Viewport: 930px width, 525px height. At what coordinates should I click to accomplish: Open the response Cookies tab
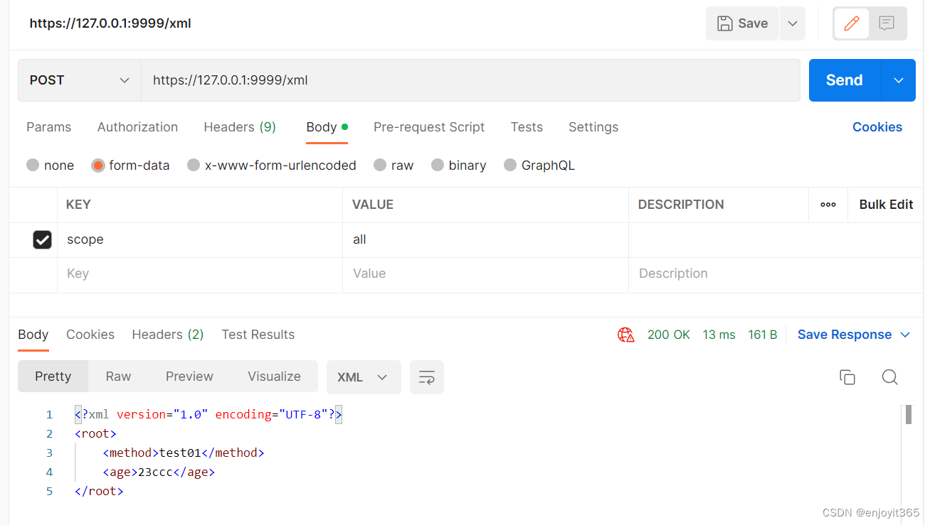90,335
